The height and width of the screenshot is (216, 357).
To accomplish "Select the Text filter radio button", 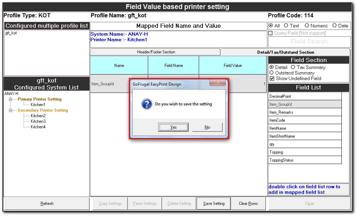I will (286, 26).
